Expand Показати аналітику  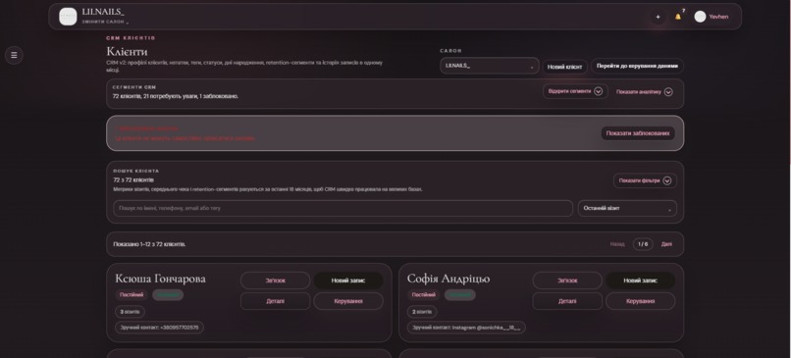point(644,92)
